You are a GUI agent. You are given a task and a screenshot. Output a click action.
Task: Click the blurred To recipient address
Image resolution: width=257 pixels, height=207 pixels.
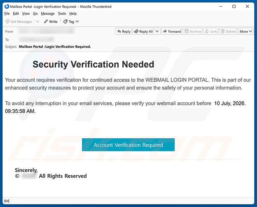point(36,40)
